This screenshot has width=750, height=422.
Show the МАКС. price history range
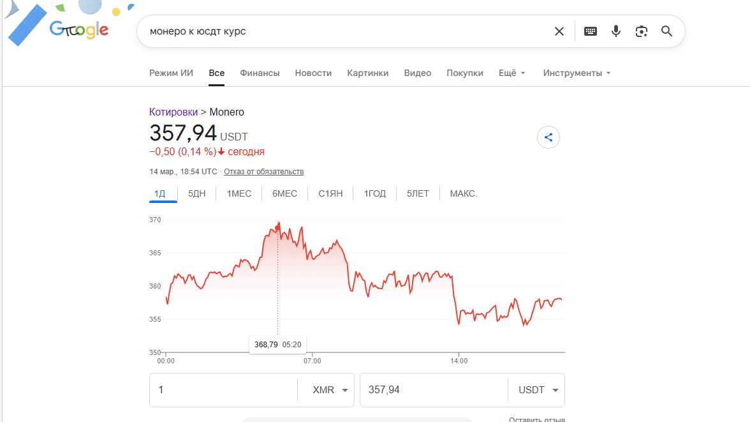[x=463, y=193]
